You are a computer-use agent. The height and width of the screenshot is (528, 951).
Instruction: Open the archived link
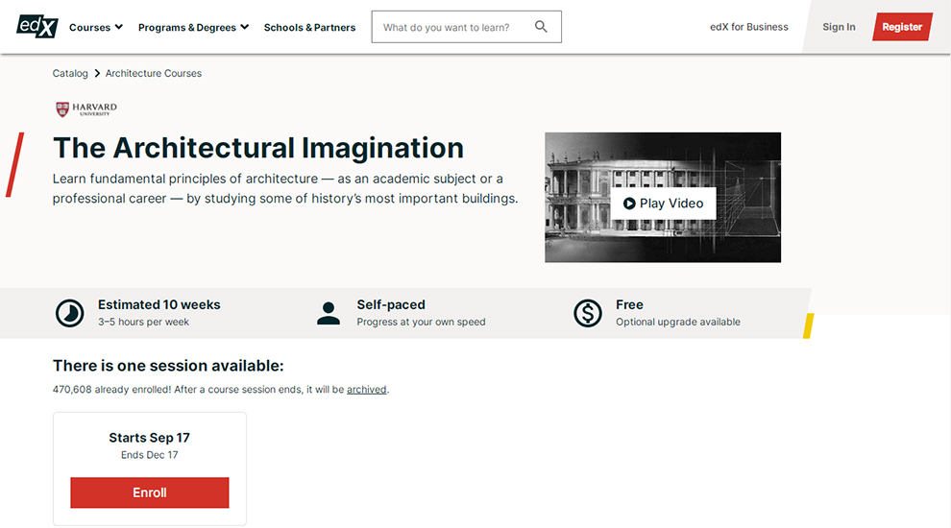coord(366,389)
